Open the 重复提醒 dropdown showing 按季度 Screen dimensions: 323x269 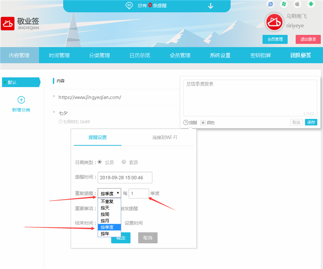point(109,193)
